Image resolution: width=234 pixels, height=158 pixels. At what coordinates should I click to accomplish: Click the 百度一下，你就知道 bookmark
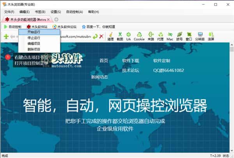point(98,27)
